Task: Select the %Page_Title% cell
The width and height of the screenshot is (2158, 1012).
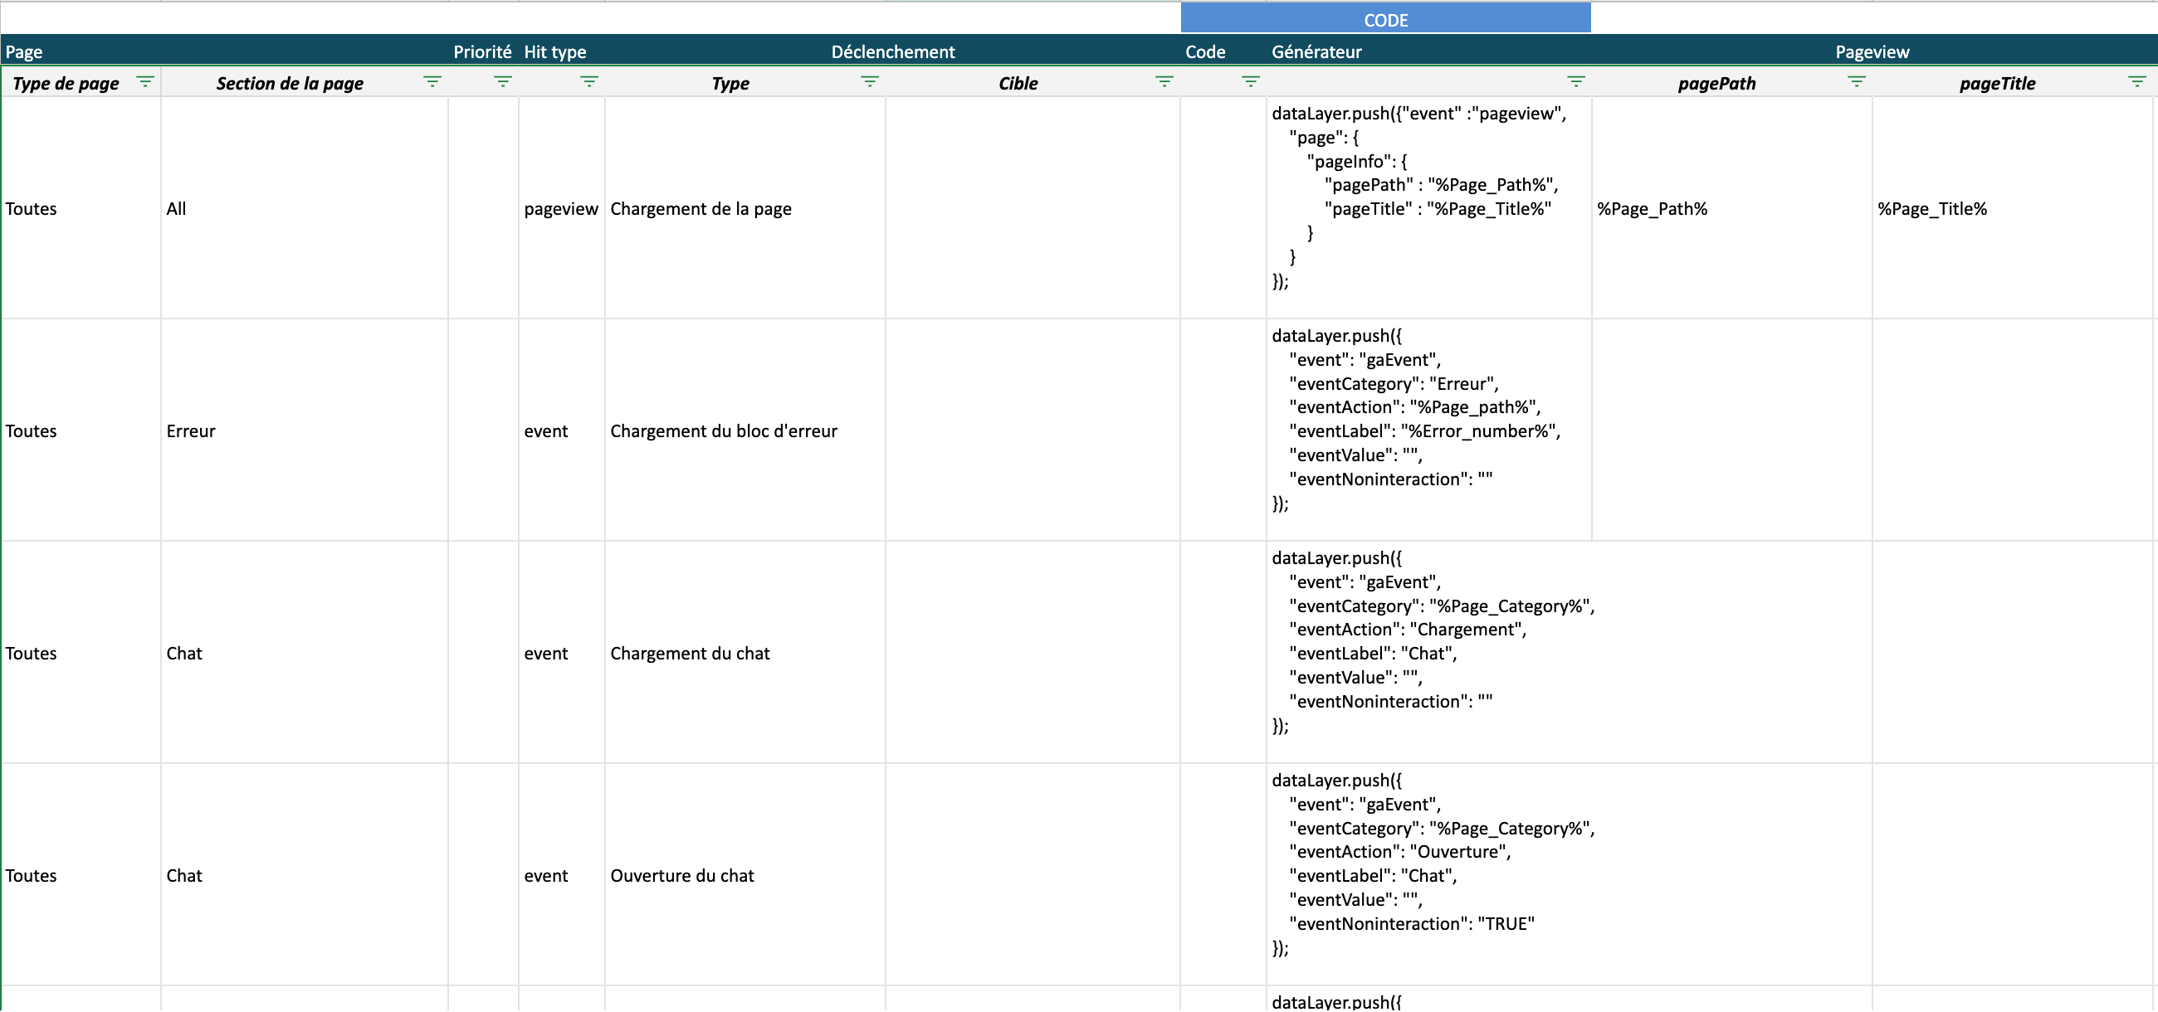Action: click(2012, 208)
